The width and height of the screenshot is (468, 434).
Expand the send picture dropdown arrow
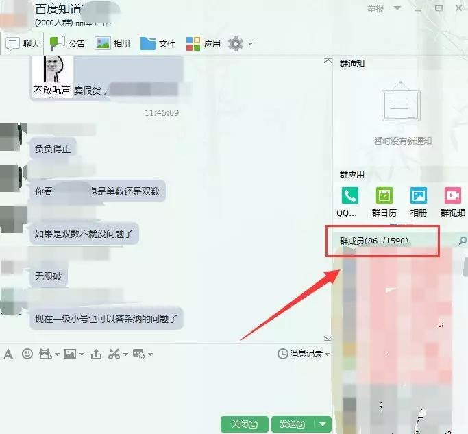(82, 354)
